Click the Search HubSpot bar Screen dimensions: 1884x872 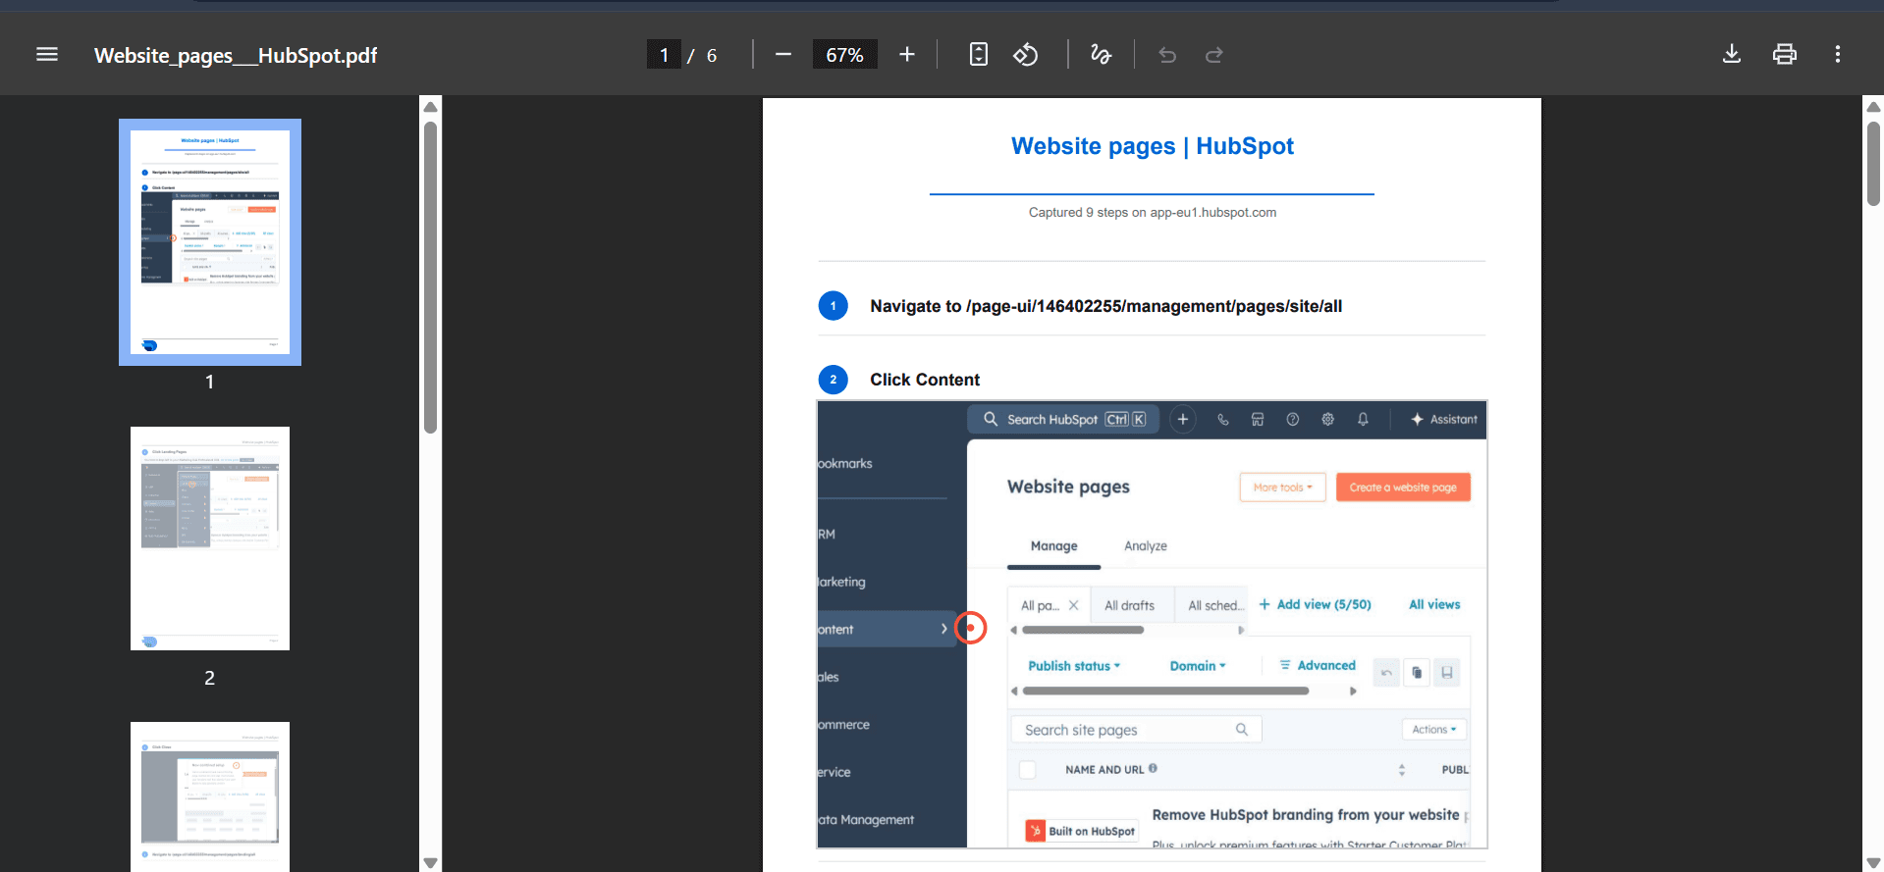click(x=1064, y=419)
